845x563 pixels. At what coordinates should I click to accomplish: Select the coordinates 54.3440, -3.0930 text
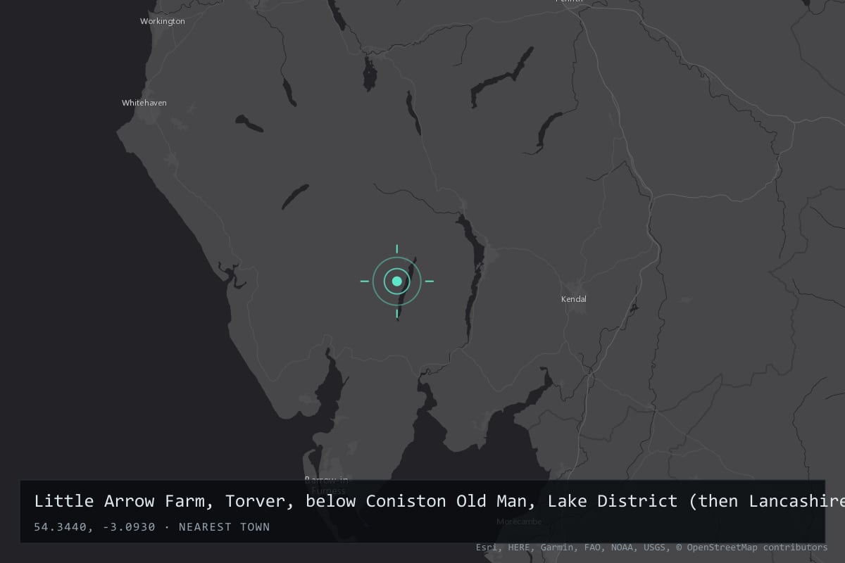[94, 526]
